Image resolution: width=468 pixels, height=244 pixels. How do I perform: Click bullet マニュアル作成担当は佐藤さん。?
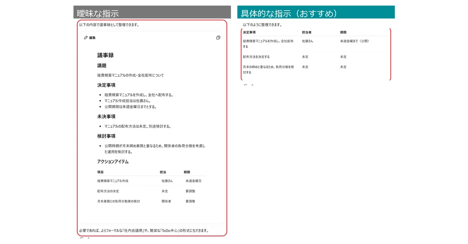tap(128, 101)
